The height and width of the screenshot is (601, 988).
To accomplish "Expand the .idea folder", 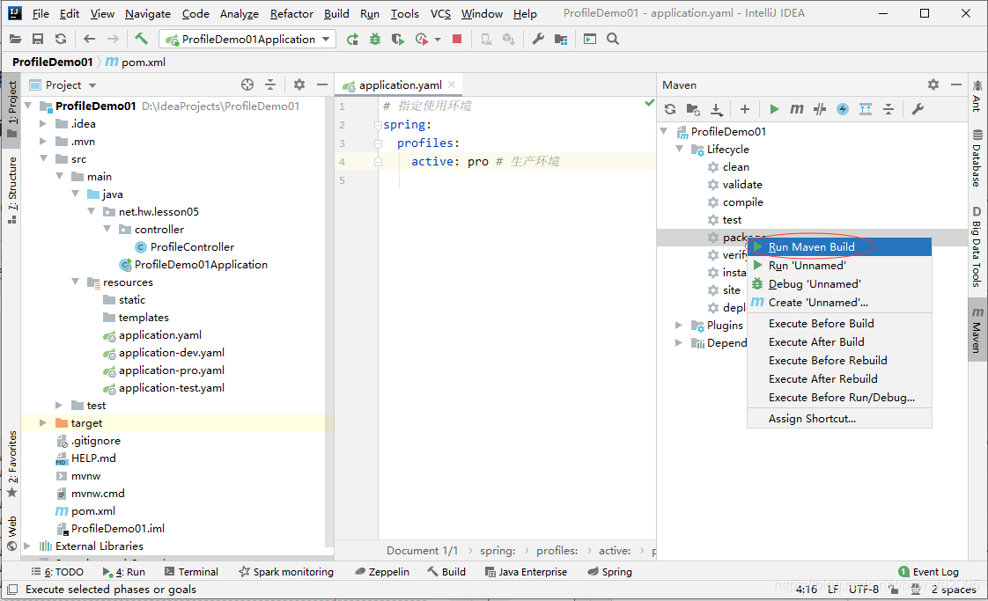I will [43, 123].
